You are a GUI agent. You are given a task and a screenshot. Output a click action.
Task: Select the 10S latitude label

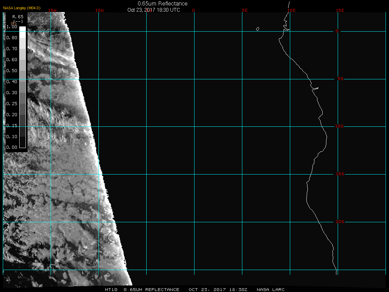click(x=339, y=126)
